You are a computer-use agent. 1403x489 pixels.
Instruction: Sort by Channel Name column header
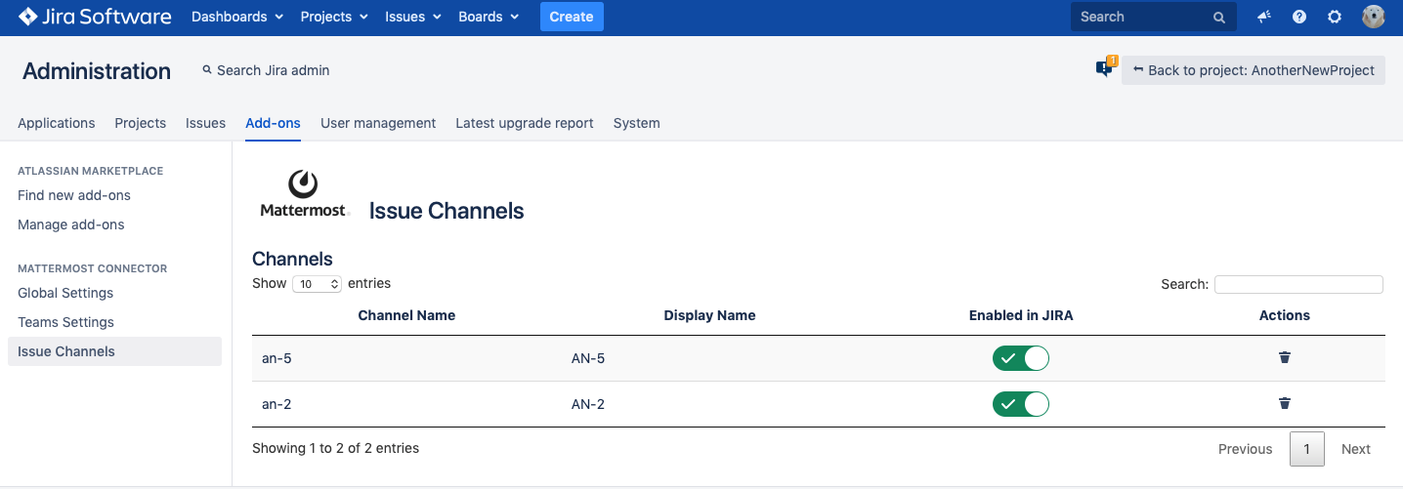click(x=406, y=315)
